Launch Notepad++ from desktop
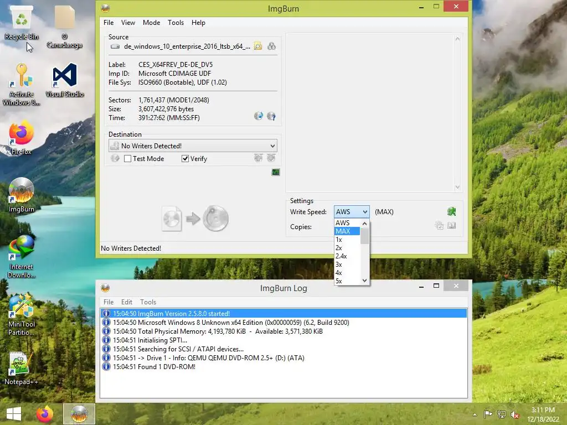Viewport: 567px width, 425px height. coord(22,368)
